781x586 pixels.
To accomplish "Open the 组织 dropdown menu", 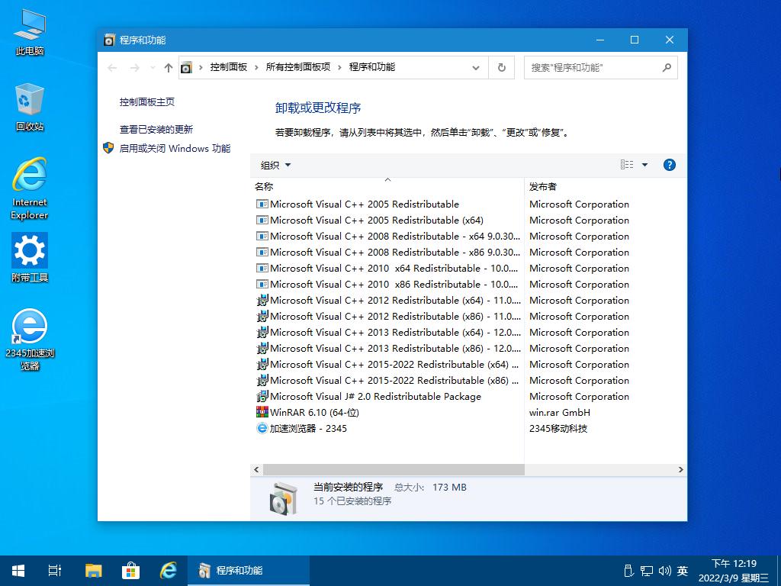I will tap(275, 165).
